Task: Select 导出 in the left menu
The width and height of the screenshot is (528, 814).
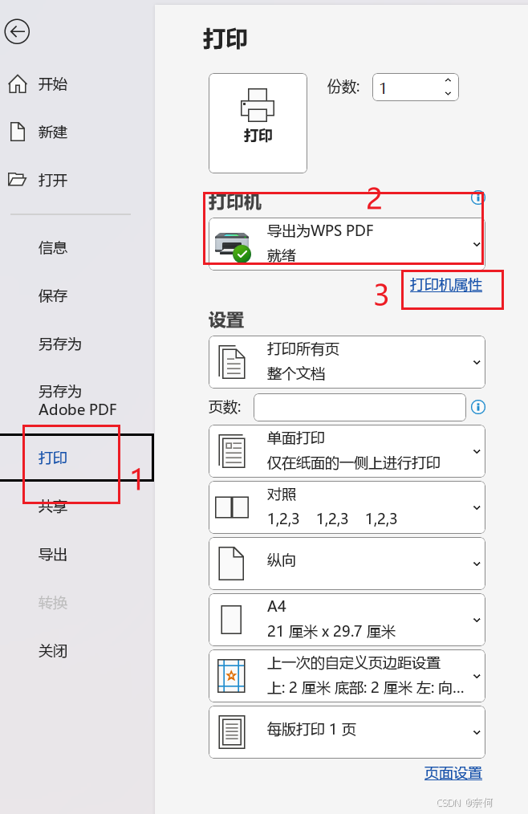Action: [53, 555]
